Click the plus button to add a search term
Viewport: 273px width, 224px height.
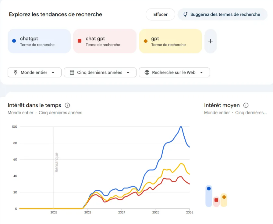[x=211, y=41]
